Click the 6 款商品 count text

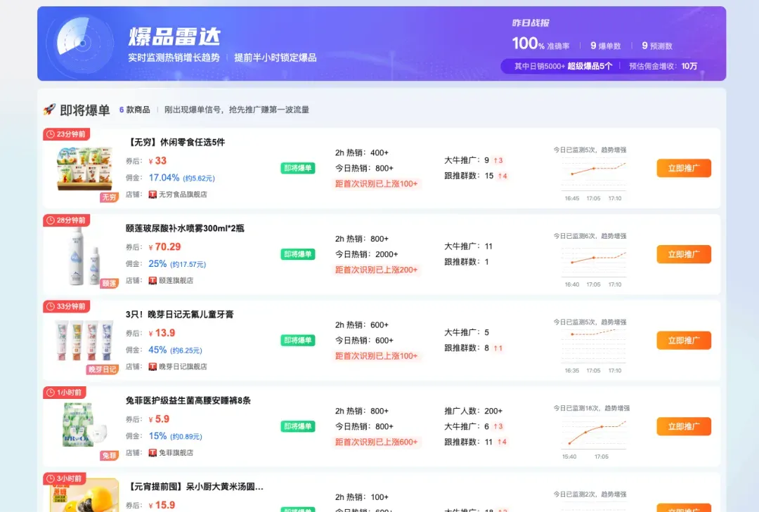point(134,110)
